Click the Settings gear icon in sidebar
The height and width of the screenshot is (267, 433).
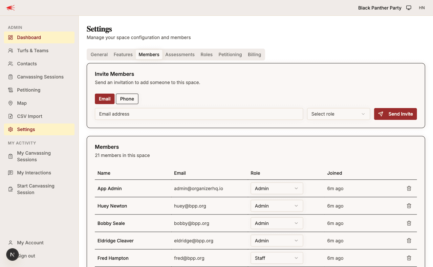tap(11, 129)
